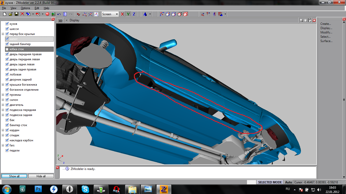Enable the юбка сток object checkbox
This screenshot has height=194, width=346.
click(x=7, y=49)
